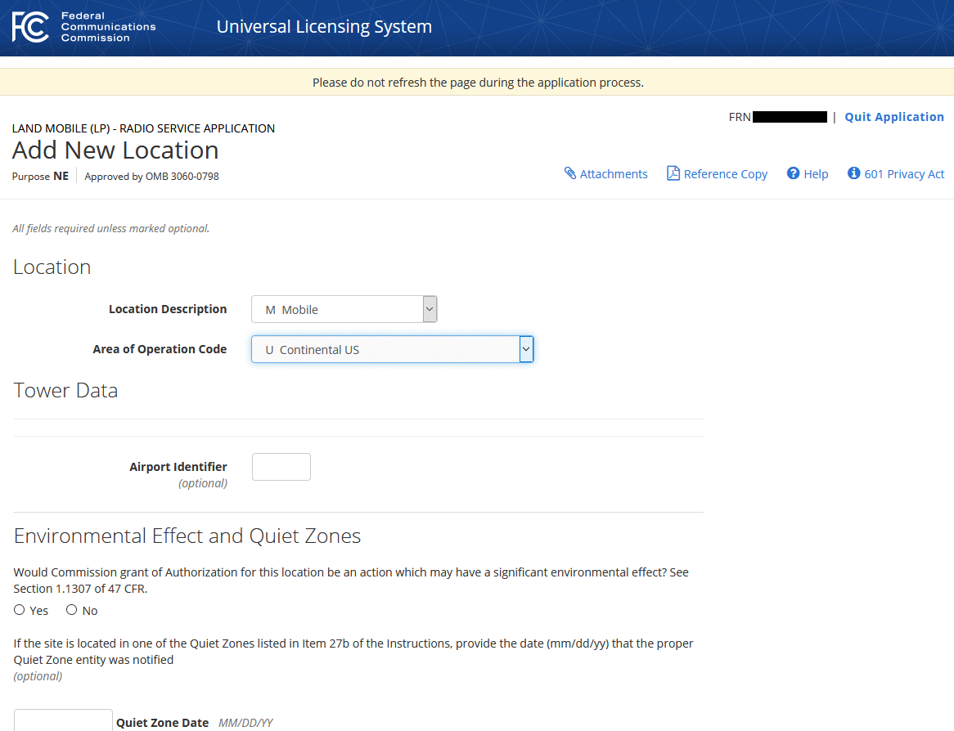Click the Quit Application link
954x731 pixels.
pyautogui.click(x=893, y=117)
